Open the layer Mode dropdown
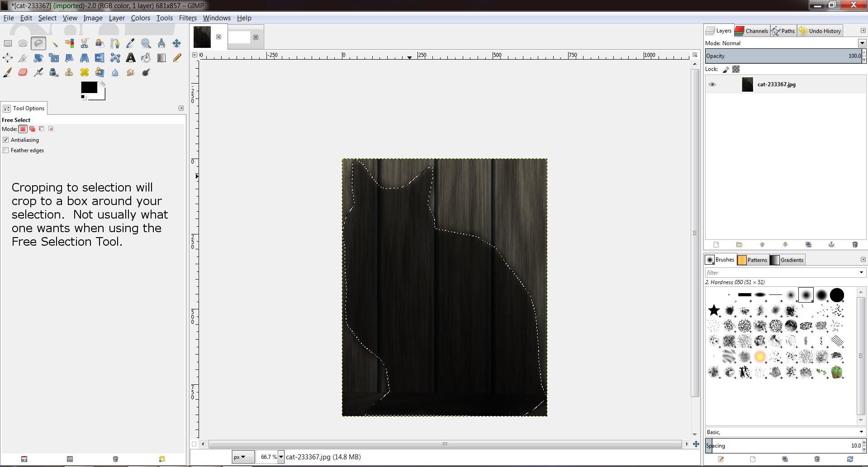The height and width of the screenshot is (467, 868). [862, 43]
